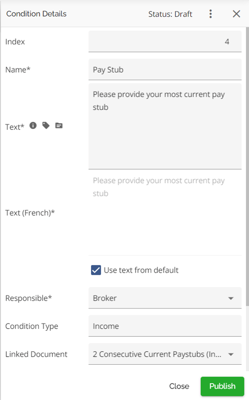Click the Publish button
Screen dimensions: 249x400
coord(223,386)
